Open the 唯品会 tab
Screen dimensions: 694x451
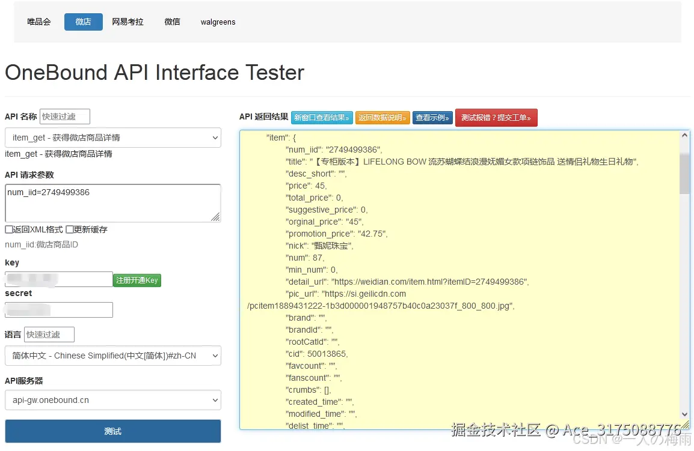pyautogui.click(x=39, y=22)
